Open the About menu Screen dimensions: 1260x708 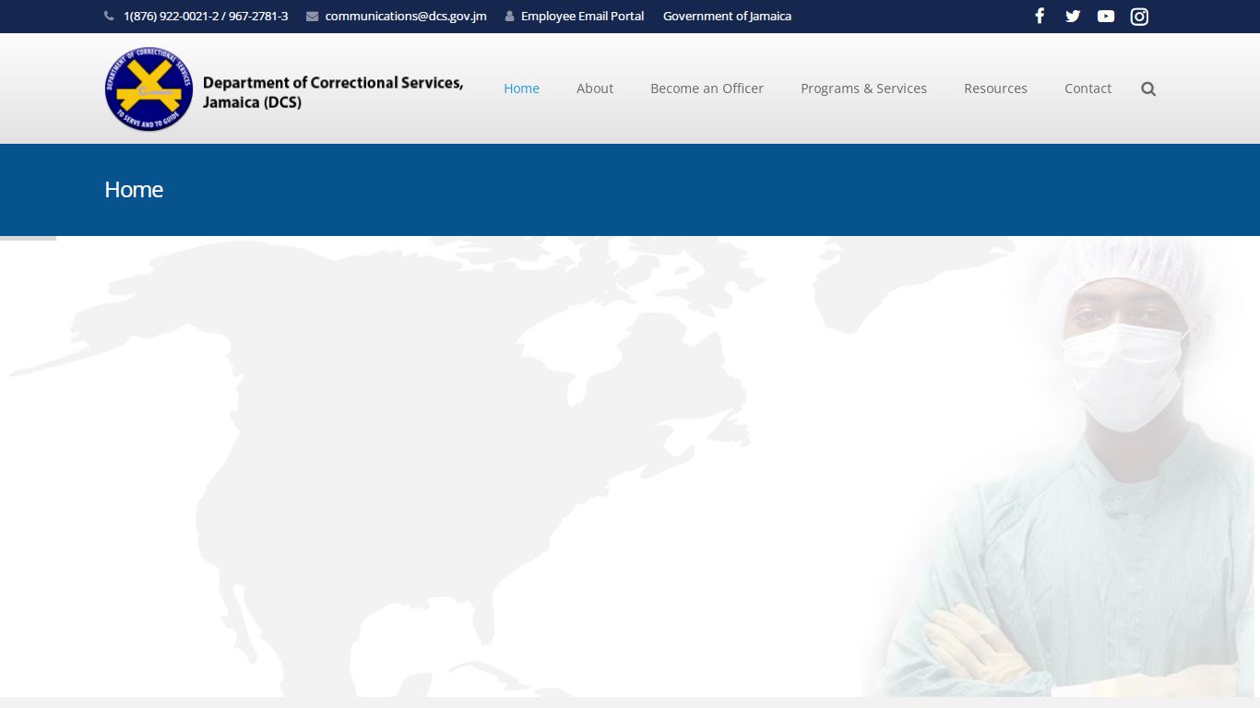(x=595, y=88)
